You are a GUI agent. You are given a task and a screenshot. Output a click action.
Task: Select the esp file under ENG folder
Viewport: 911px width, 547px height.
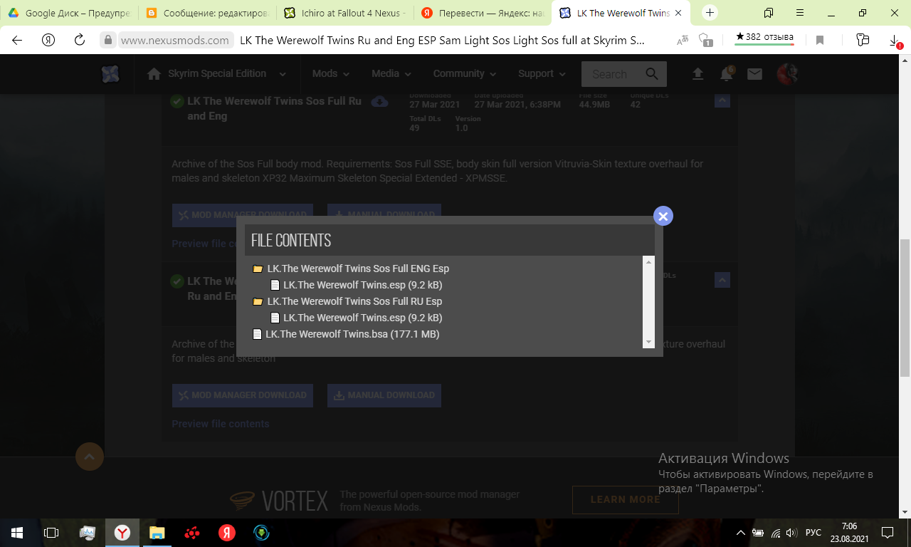(x=362, y=285)
